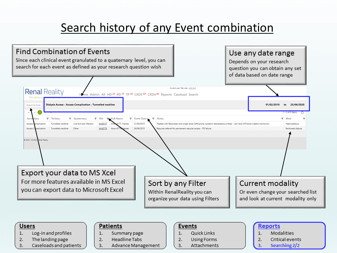
Task: Click the start date 01/02/2010 field
Action: 273,105
